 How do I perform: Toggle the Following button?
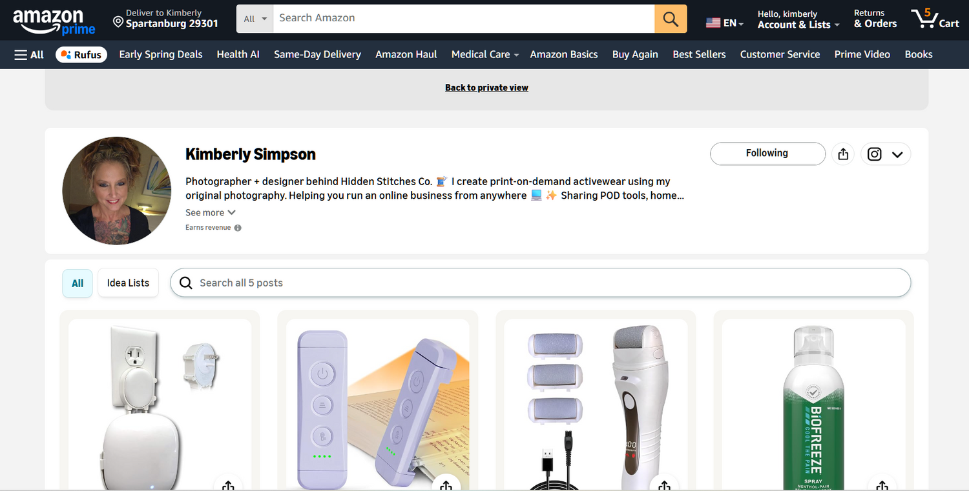point(767,154)
